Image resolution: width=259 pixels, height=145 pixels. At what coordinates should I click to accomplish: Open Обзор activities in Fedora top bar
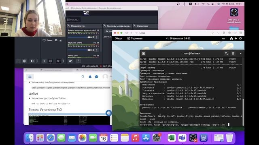118,39
